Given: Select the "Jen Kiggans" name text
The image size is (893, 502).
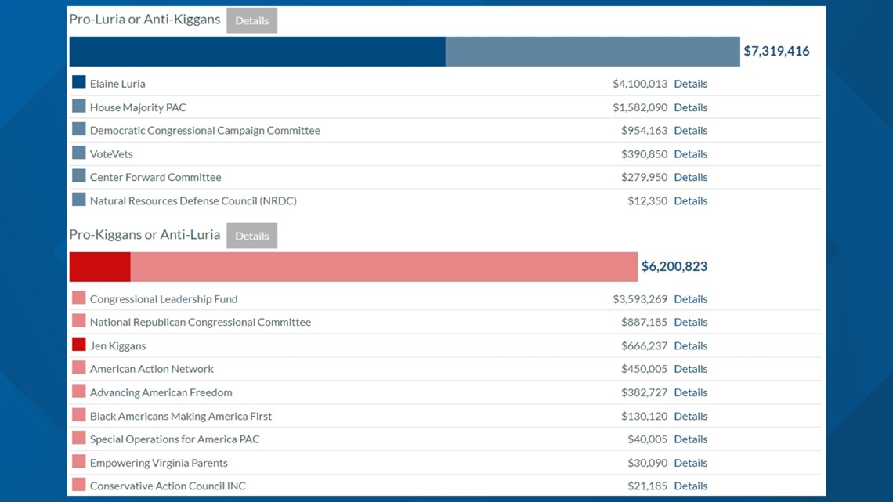Looking at the screenshot, I should click(x=117, y=345).
